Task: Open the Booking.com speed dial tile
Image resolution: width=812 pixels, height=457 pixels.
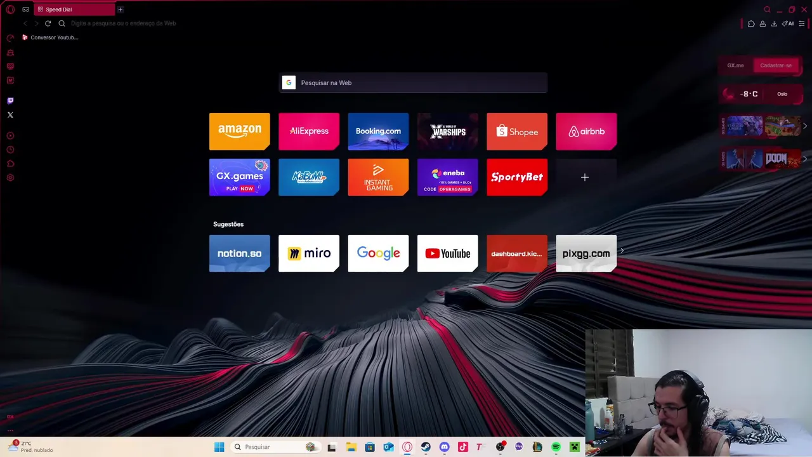Action: point(378,131)
